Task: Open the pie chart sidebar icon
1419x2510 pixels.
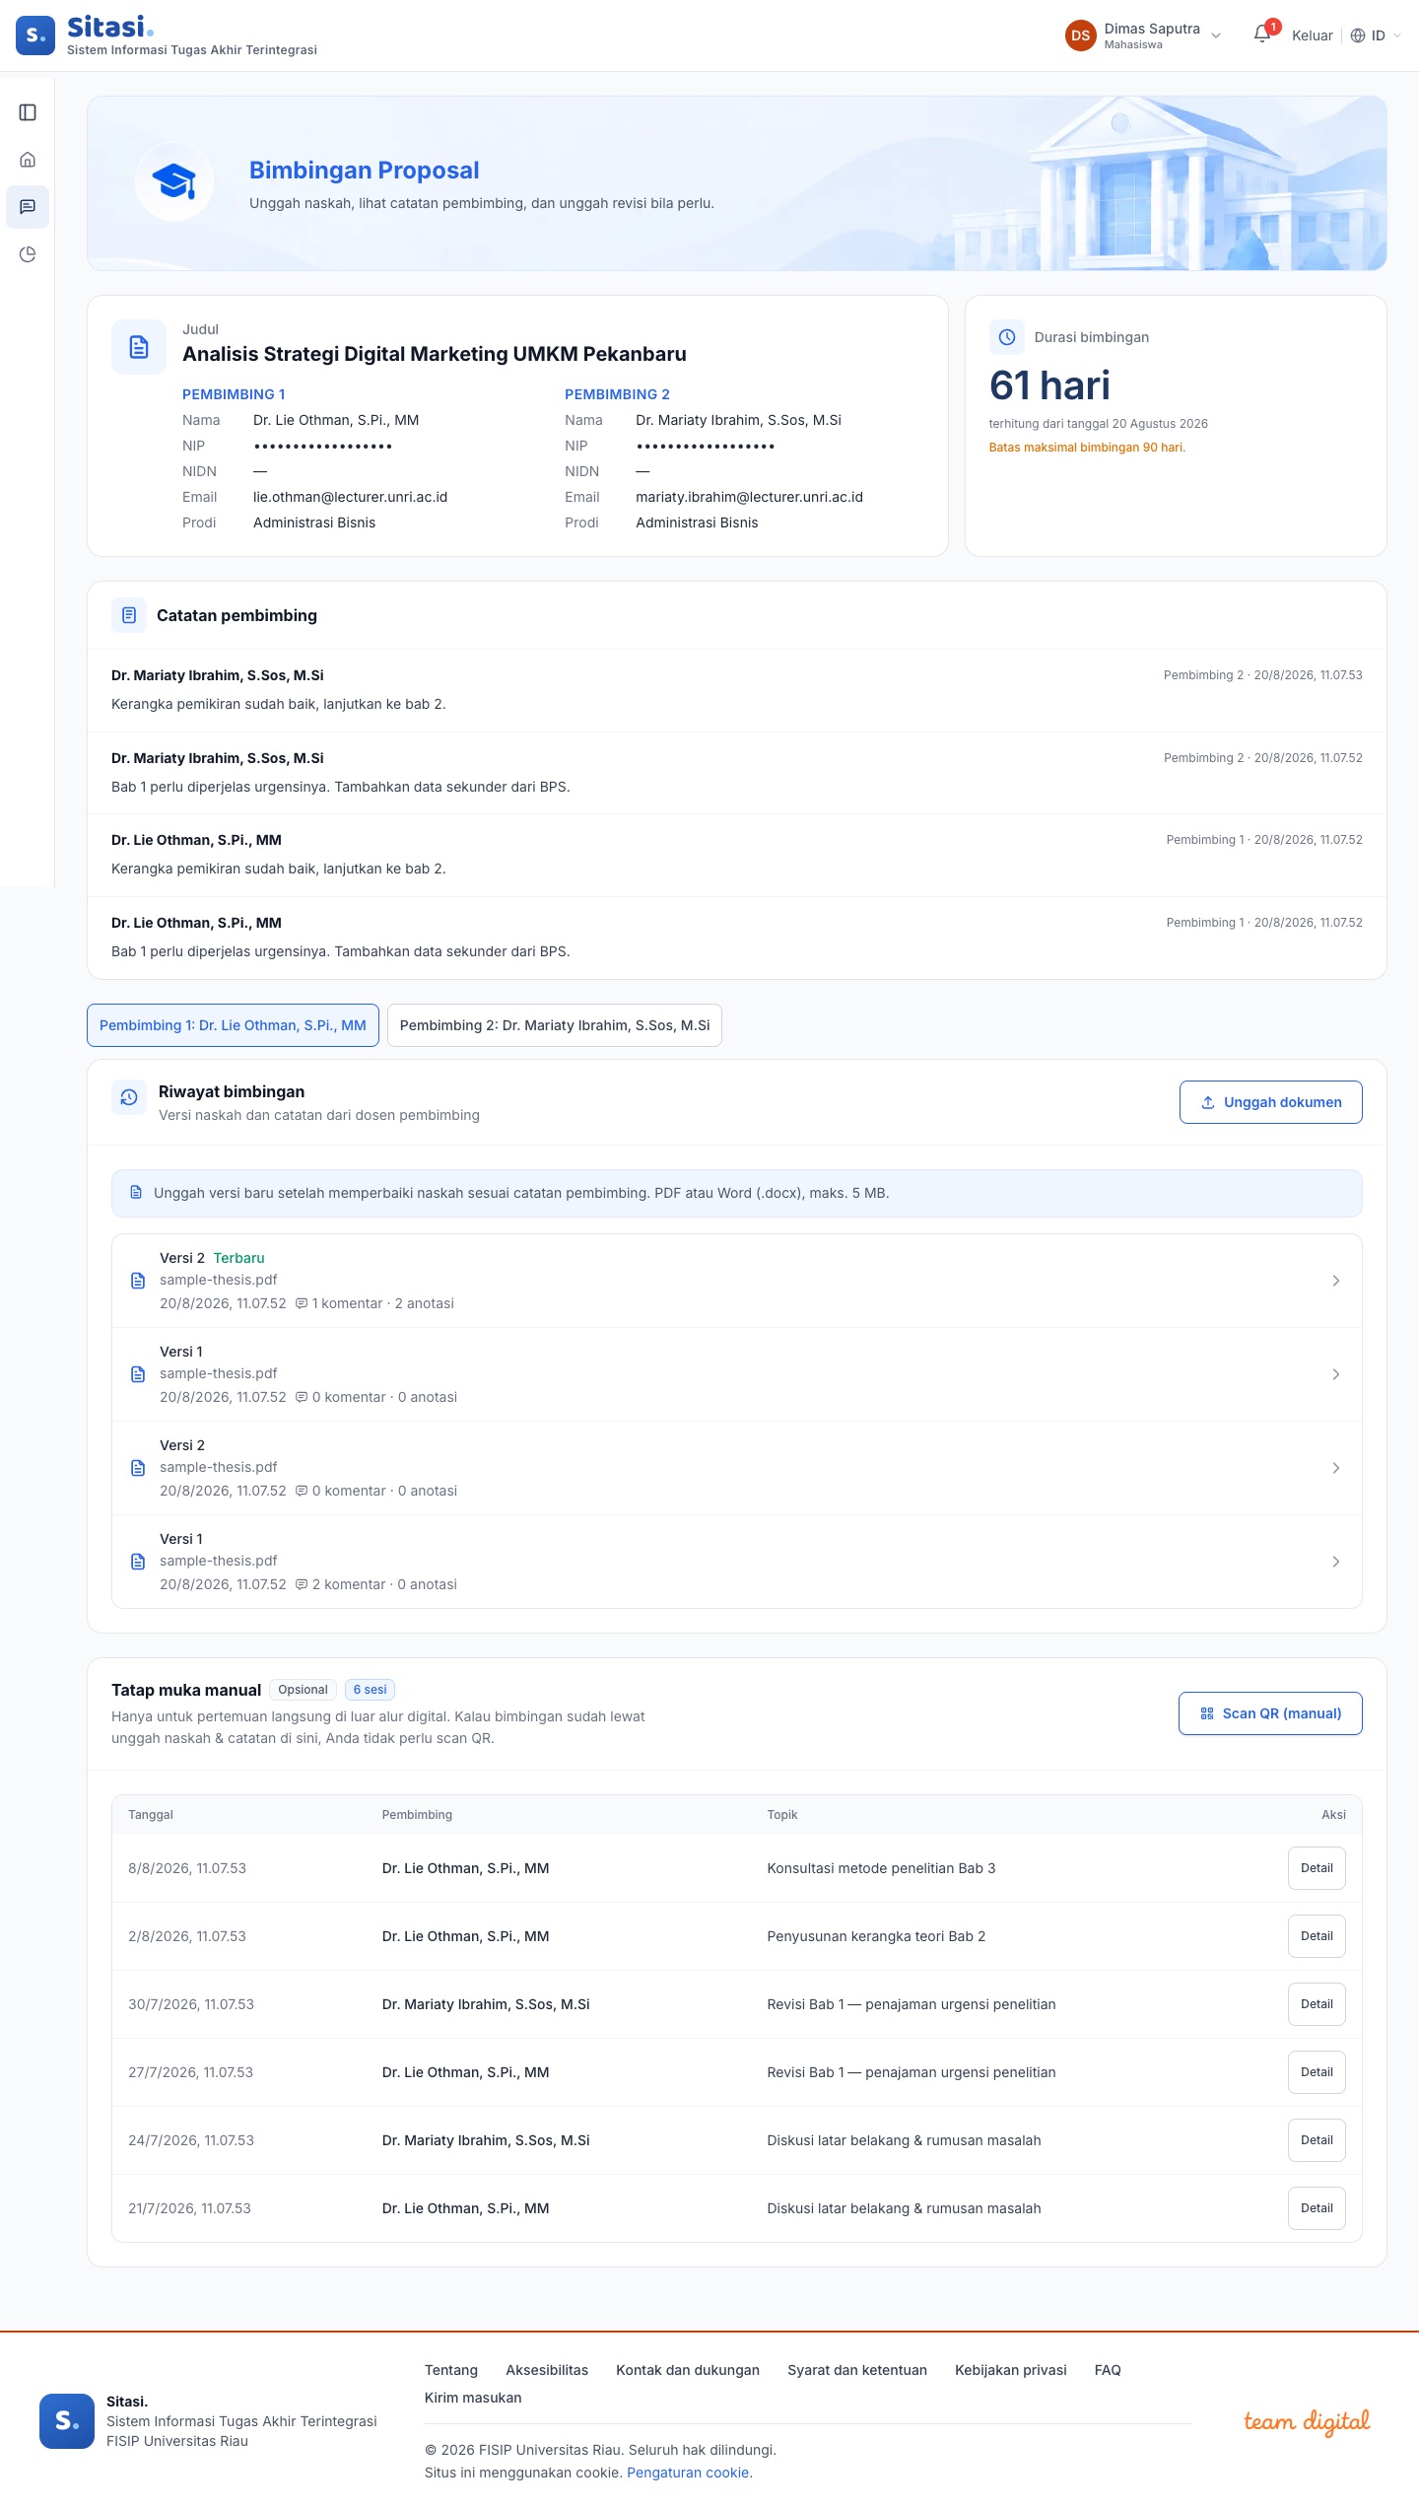Action: pyautogui.click(x=28, y=254)
